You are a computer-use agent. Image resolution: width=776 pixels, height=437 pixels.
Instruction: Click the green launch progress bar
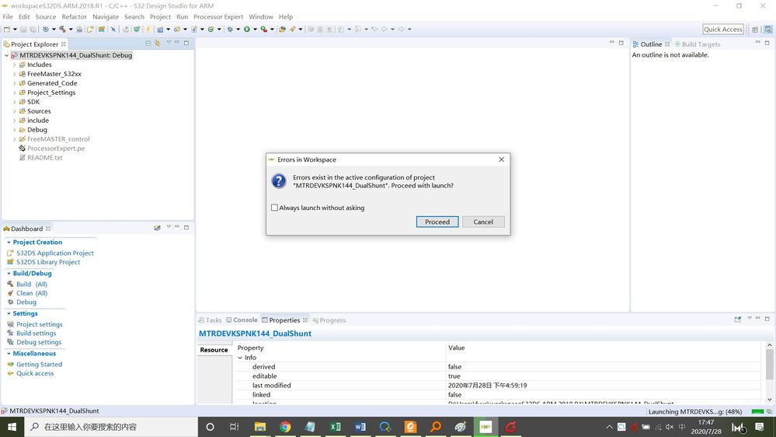[x=757, y=411]
